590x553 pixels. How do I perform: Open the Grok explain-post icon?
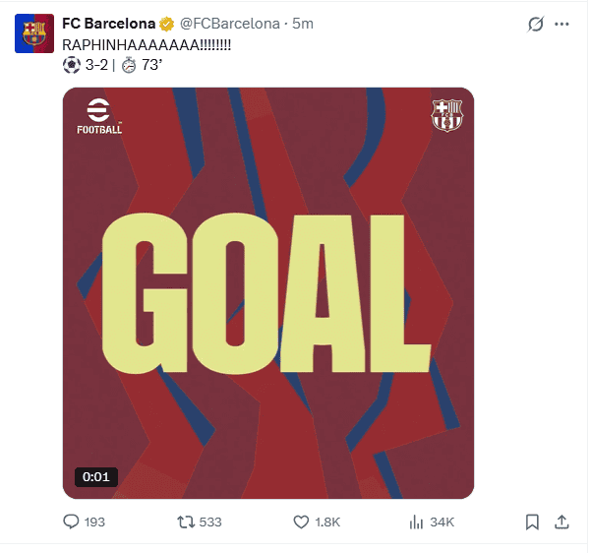coord(536,25)
